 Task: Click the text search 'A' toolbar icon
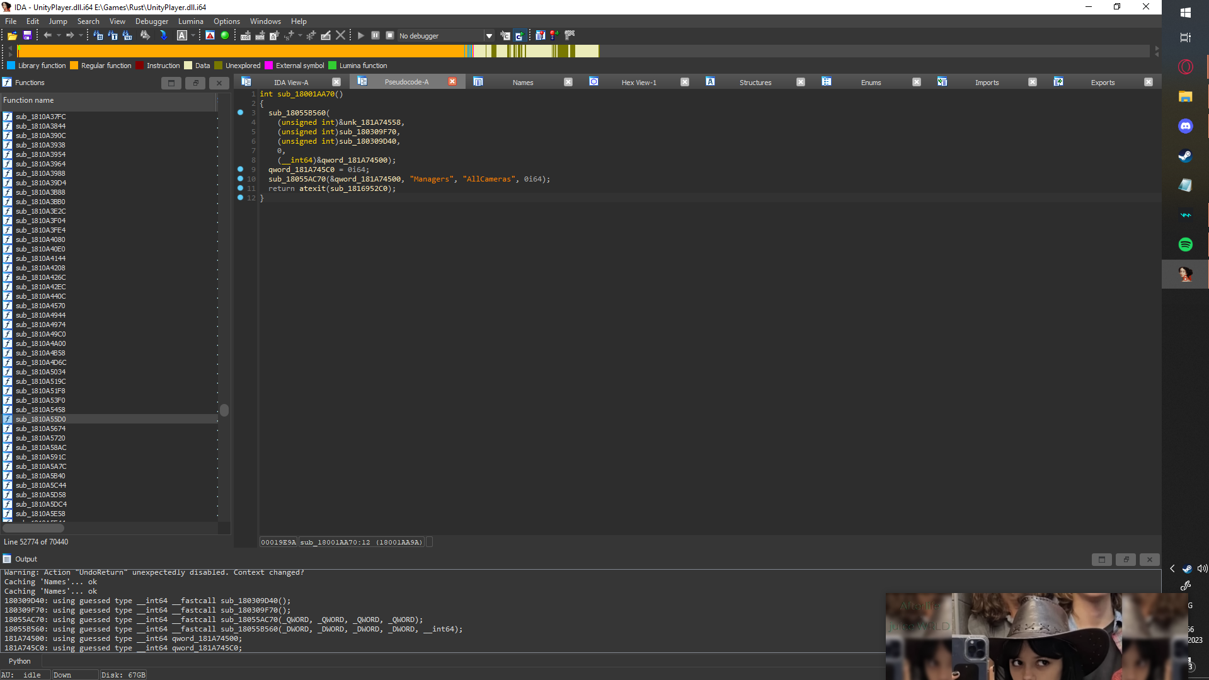(x=182, y=35)
